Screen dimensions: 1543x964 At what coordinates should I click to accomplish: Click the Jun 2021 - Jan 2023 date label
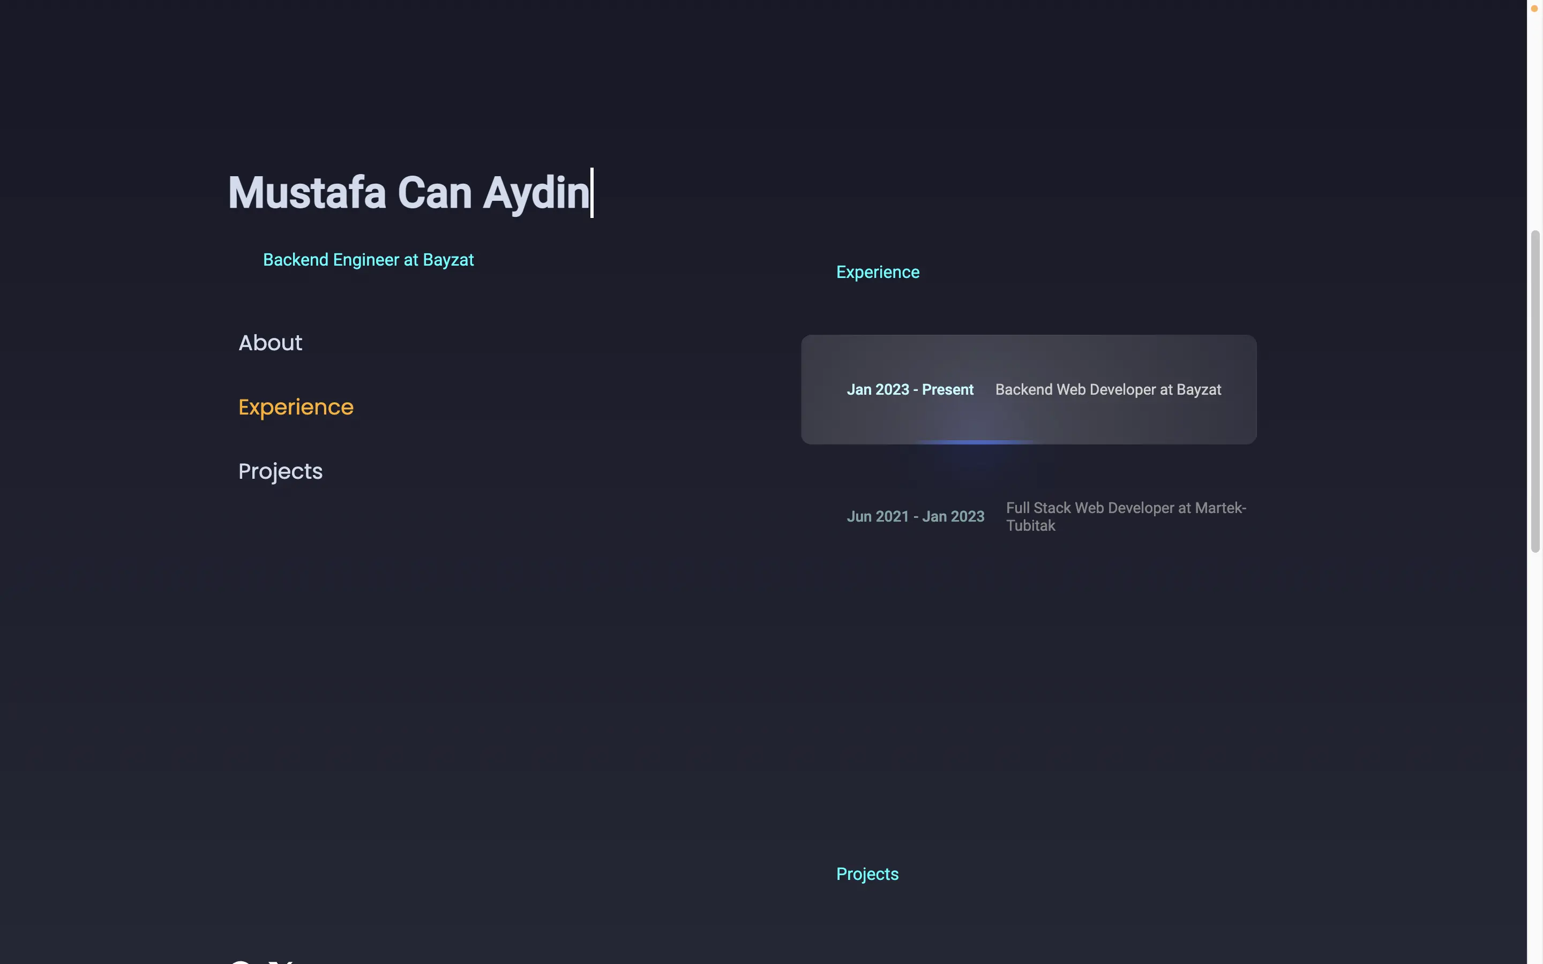point(915,516)
